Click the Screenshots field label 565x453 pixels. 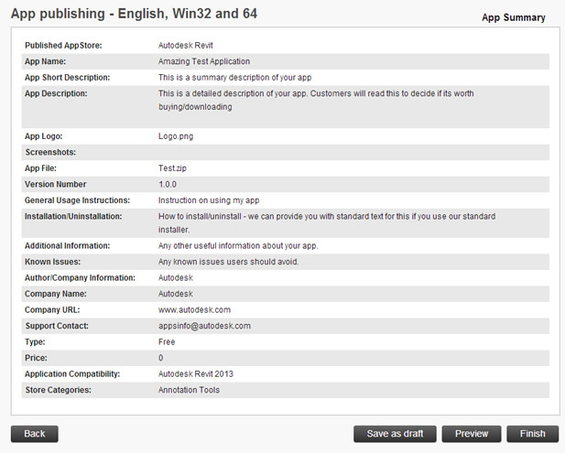pyautogui.click(x=50, y=152)
